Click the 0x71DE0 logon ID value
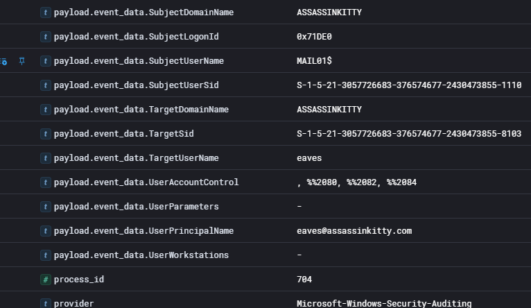 [314, 37]
